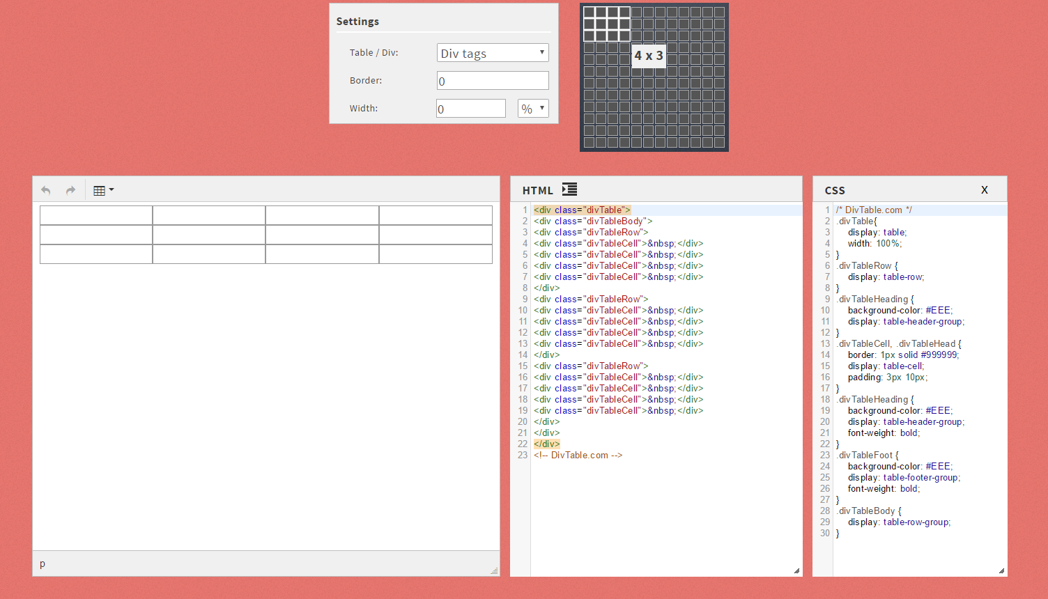Click the resize handle of the CSS panel
The image size is (1048, 599).
pyautogui.click(x=1001, y=570)
